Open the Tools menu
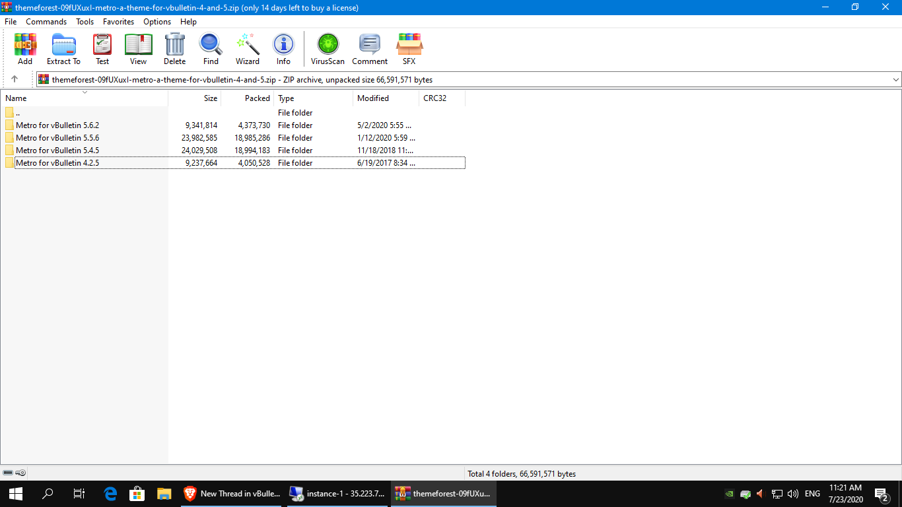902x507 pixels. point(85,22)
